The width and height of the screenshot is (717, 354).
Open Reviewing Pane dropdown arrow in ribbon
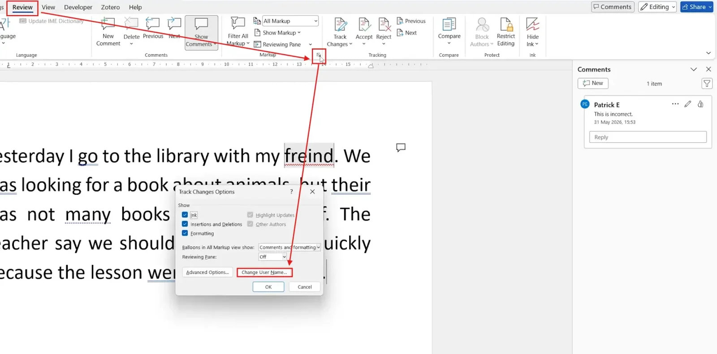point(310,44)
